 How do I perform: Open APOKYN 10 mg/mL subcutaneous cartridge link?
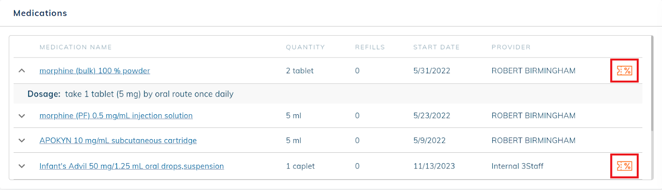[118, 141]
